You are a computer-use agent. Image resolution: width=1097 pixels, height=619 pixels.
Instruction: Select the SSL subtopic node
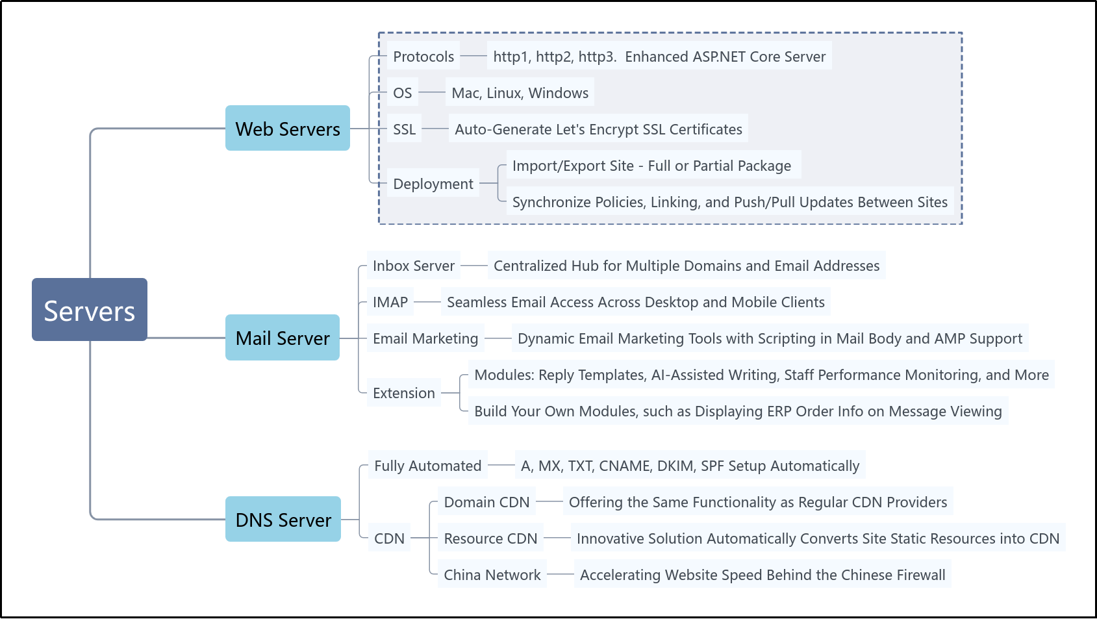(404, 129)
